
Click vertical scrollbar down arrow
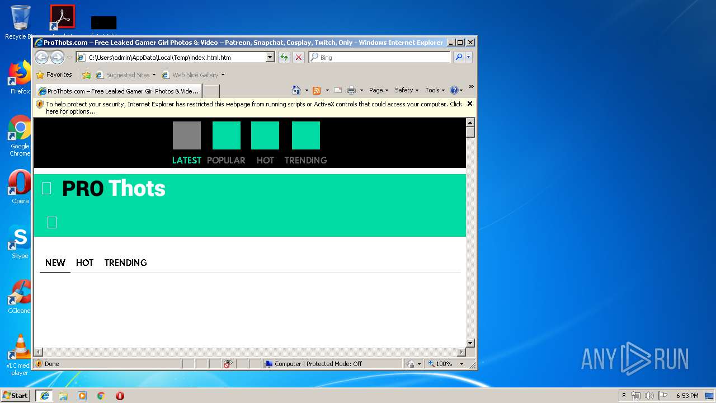coord(470,343)
